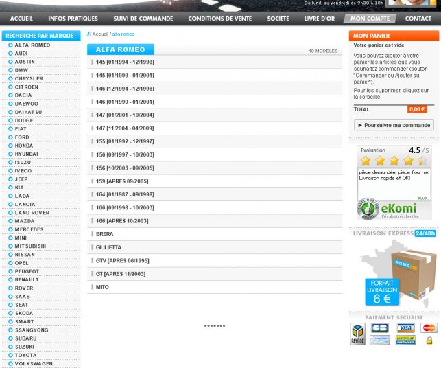Select the SOCIETE menu item
Viewport: 441px width, 368px height.
tap(278, 19)
